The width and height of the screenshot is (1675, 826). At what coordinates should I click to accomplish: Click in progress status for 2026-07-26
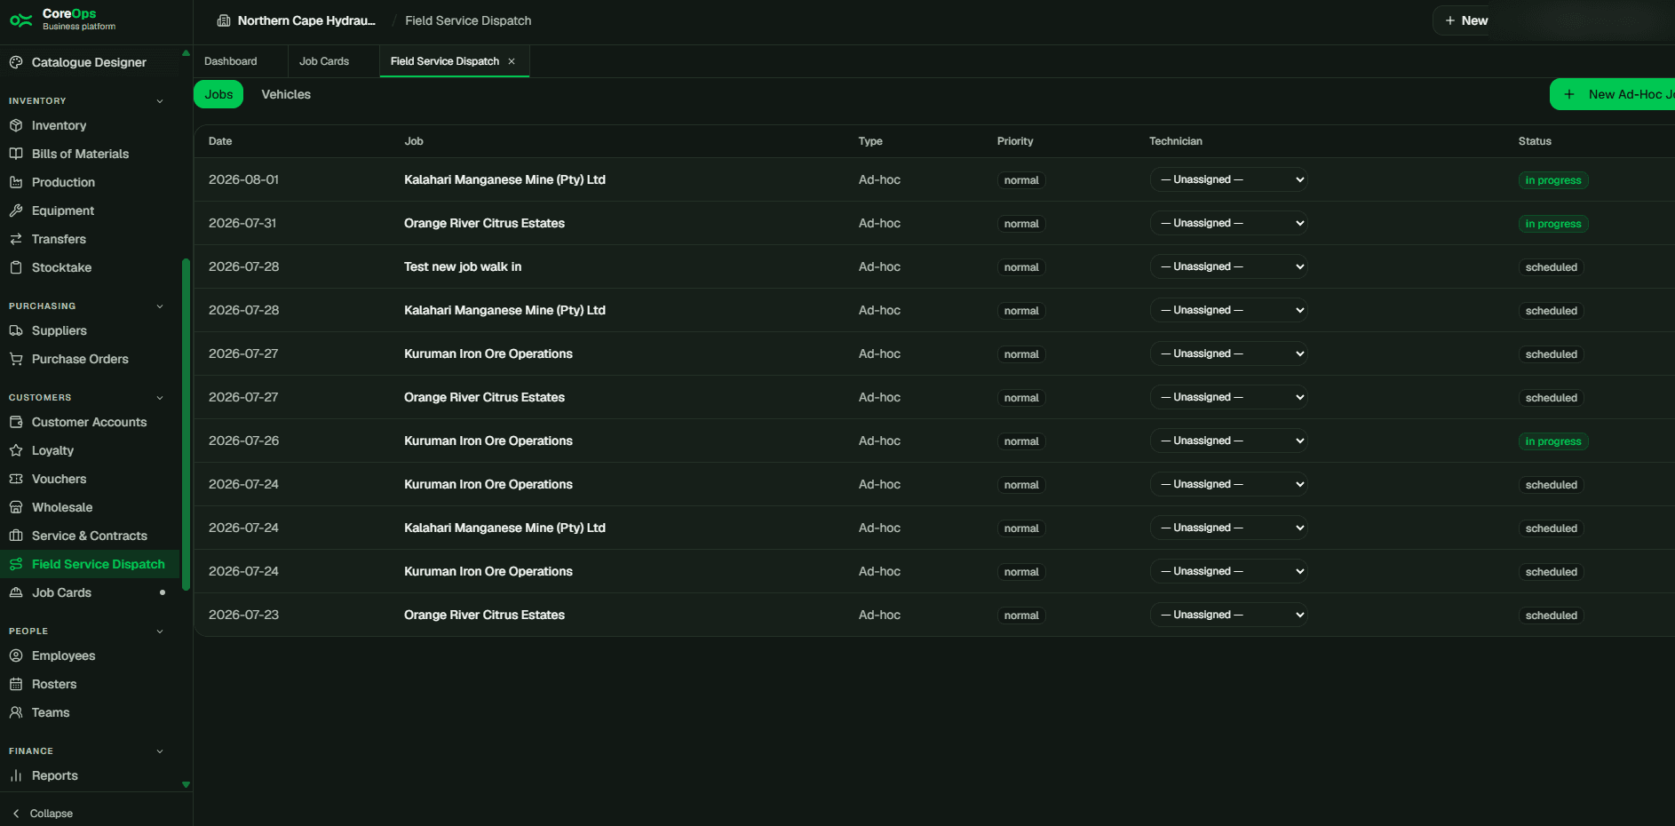[1553, 441]
